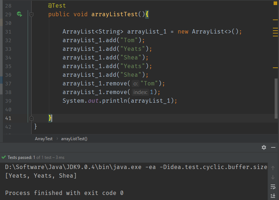The image size is (279, 200).
Task: Click line number 41 in the gutter
Action: (x=8, y=118)
